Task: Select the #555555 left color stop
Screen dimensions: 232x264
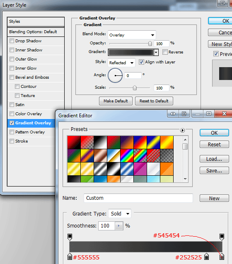Action: pyautogui.click(x=70, y=257)
